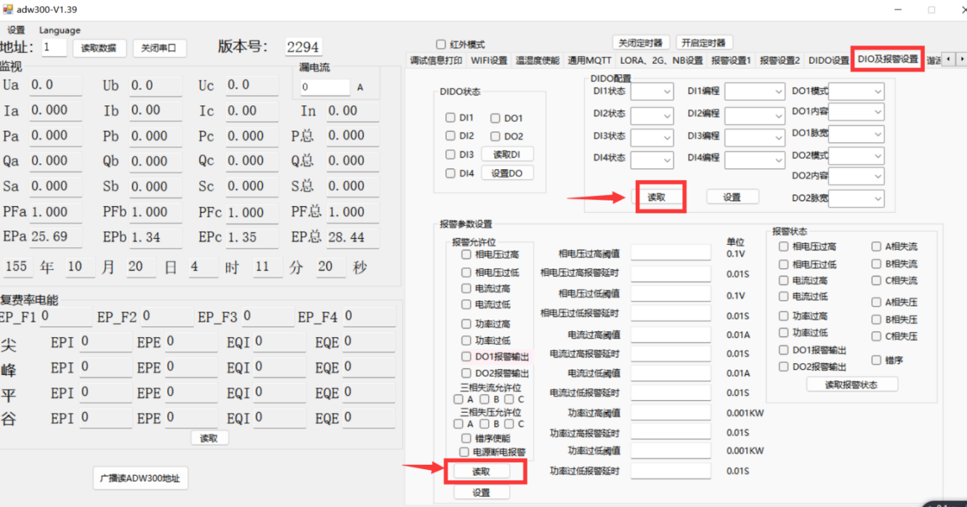The image size is (967, 507).
Task: Enable the 红外模式 checkbox
Action: (x=440, y=44)
